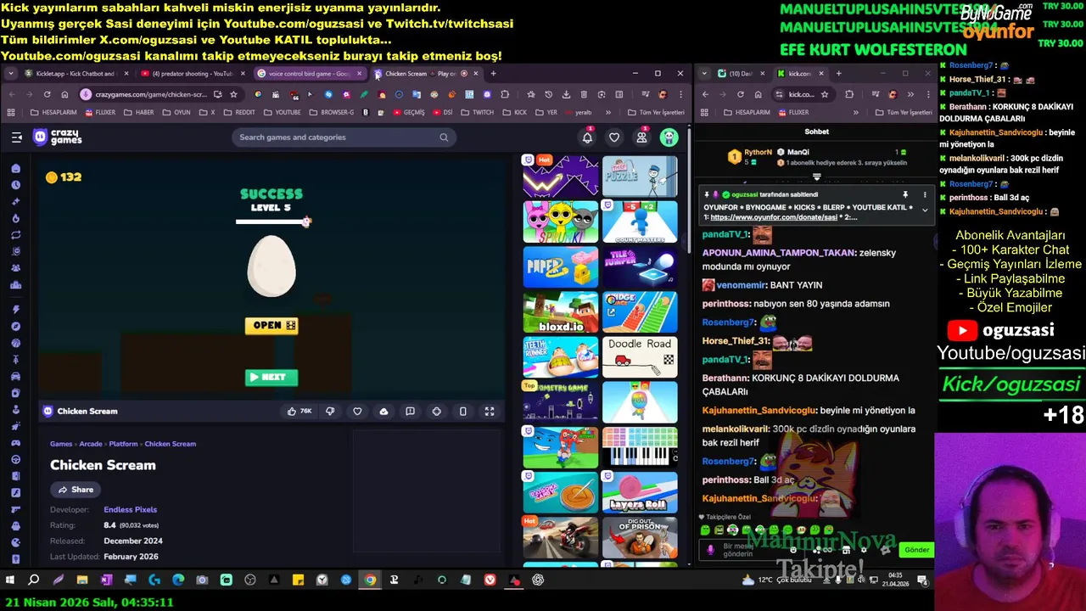The image size is (1086, 611).
Task: Open Chrome downloads icon in the left window
Action: click(566, 94)
